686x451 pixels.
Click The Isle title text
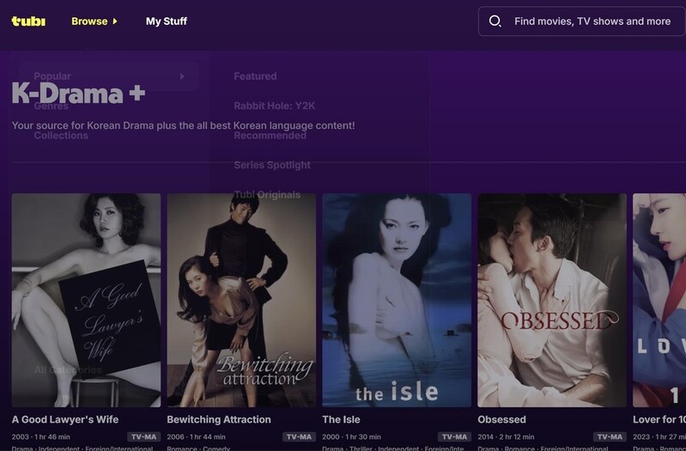(341, 419)
